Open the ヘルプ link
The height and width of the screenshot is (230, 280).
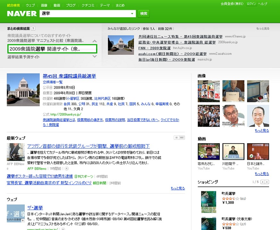point(262,4)
